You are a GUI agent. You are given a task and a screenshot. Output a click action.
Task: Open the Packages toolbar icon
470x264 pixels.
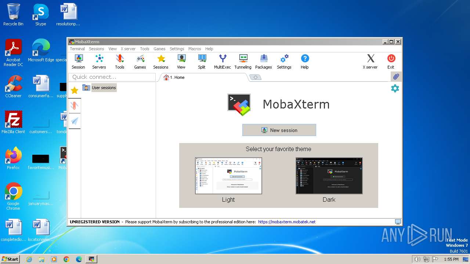(x=264, y=62)
